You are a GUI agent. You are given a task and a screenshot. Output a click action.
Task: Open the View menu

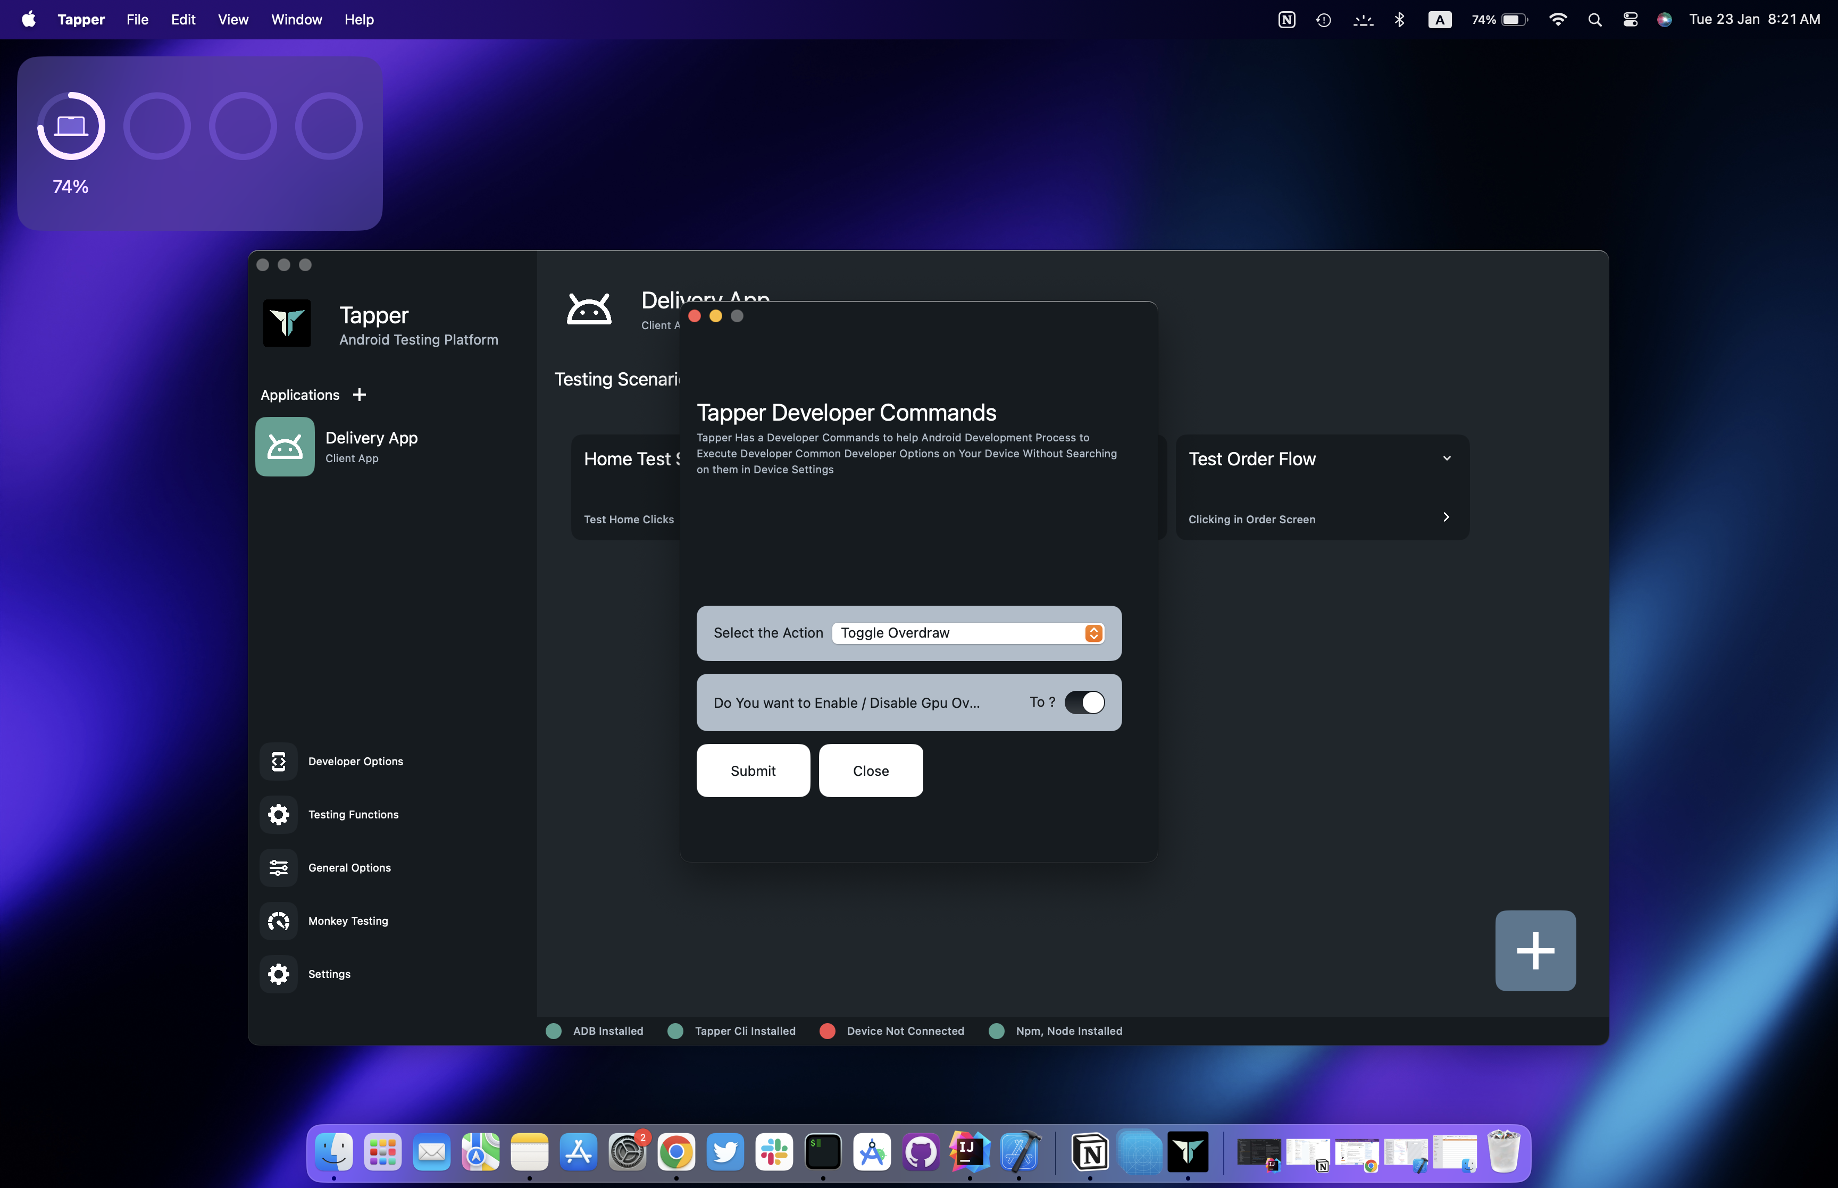coord(233,19)
